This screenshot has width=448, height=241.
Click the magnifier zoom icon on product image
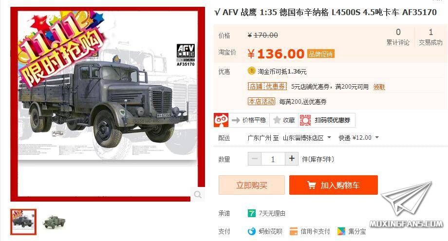click(197, 194)
